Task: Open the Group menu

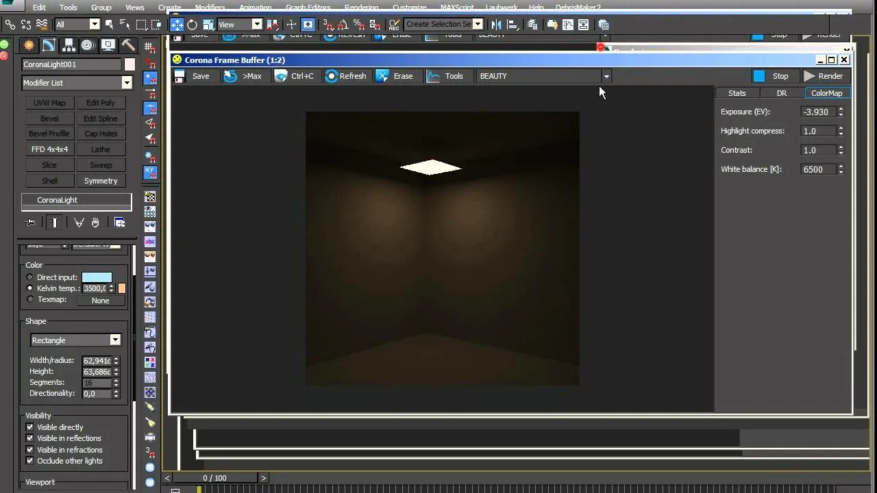Action: coord(101,8)
